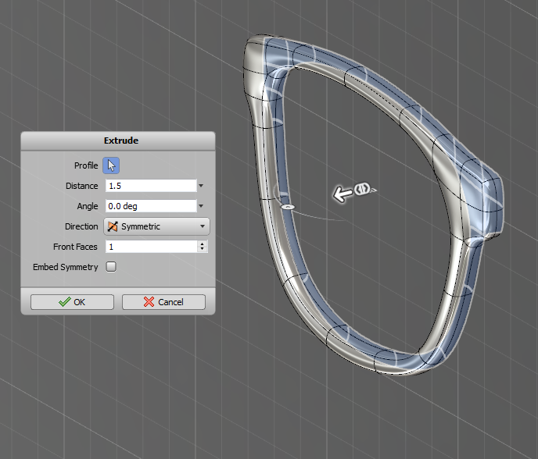Viewport: 538px width, 459px height.
Task: Click the Profile label
Action: click(x=86, y=165)
